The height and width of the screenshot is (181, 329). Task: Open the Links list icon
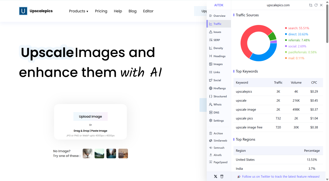pos(211,72)
